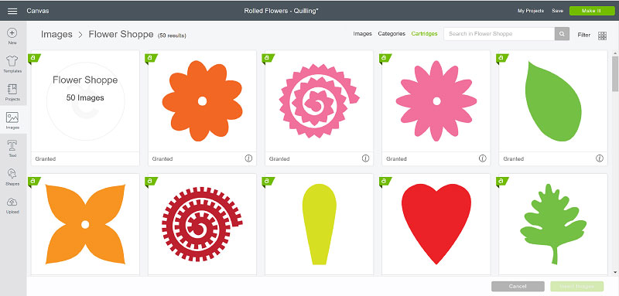The height and width of the screenshot is (296, 619).
Task: Select the yellow-green petal image
Action: tap(319, 224)
